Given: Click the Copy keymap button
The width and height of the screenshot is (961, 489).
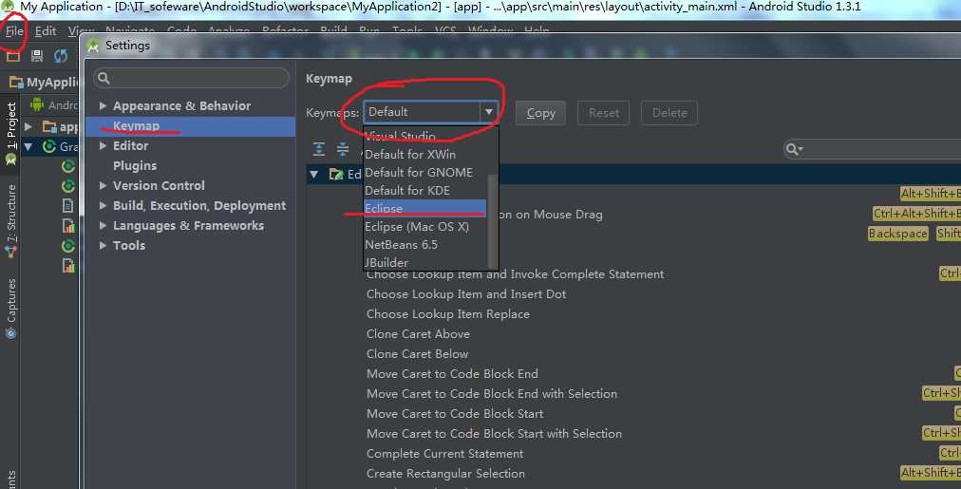Looking at the screenshot, I should (x=540, y=113).
